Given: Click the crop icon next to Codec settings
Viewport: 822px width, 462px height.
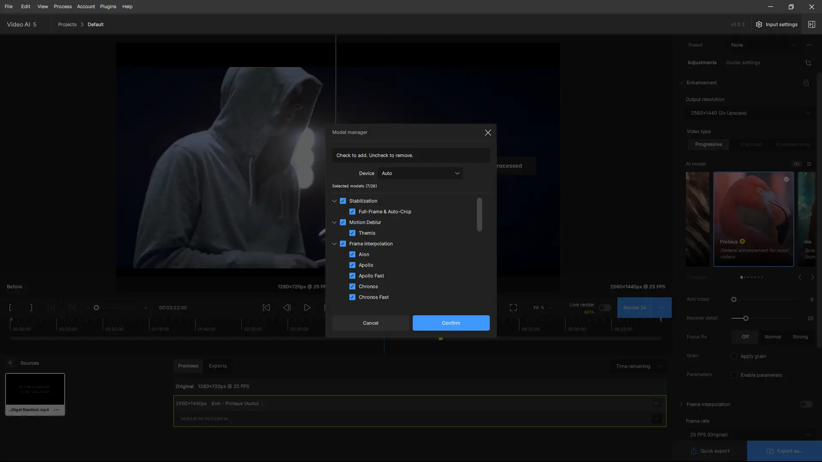Looking at the screenshot, I should pyautogui.click(x=808, y=63).
